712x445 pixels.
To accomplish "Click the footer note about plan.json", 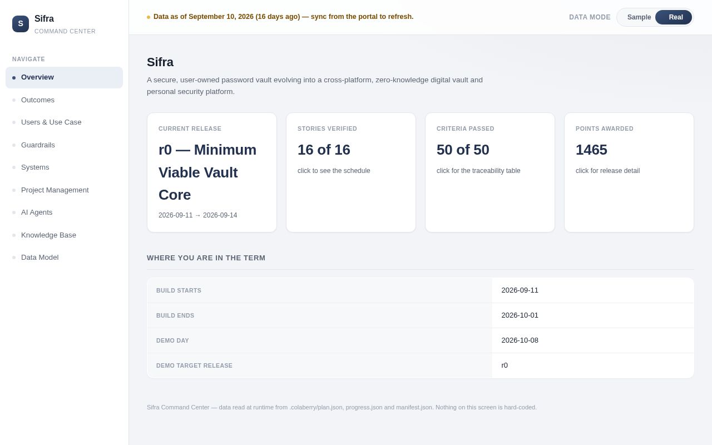I will [x=342, y=407].
